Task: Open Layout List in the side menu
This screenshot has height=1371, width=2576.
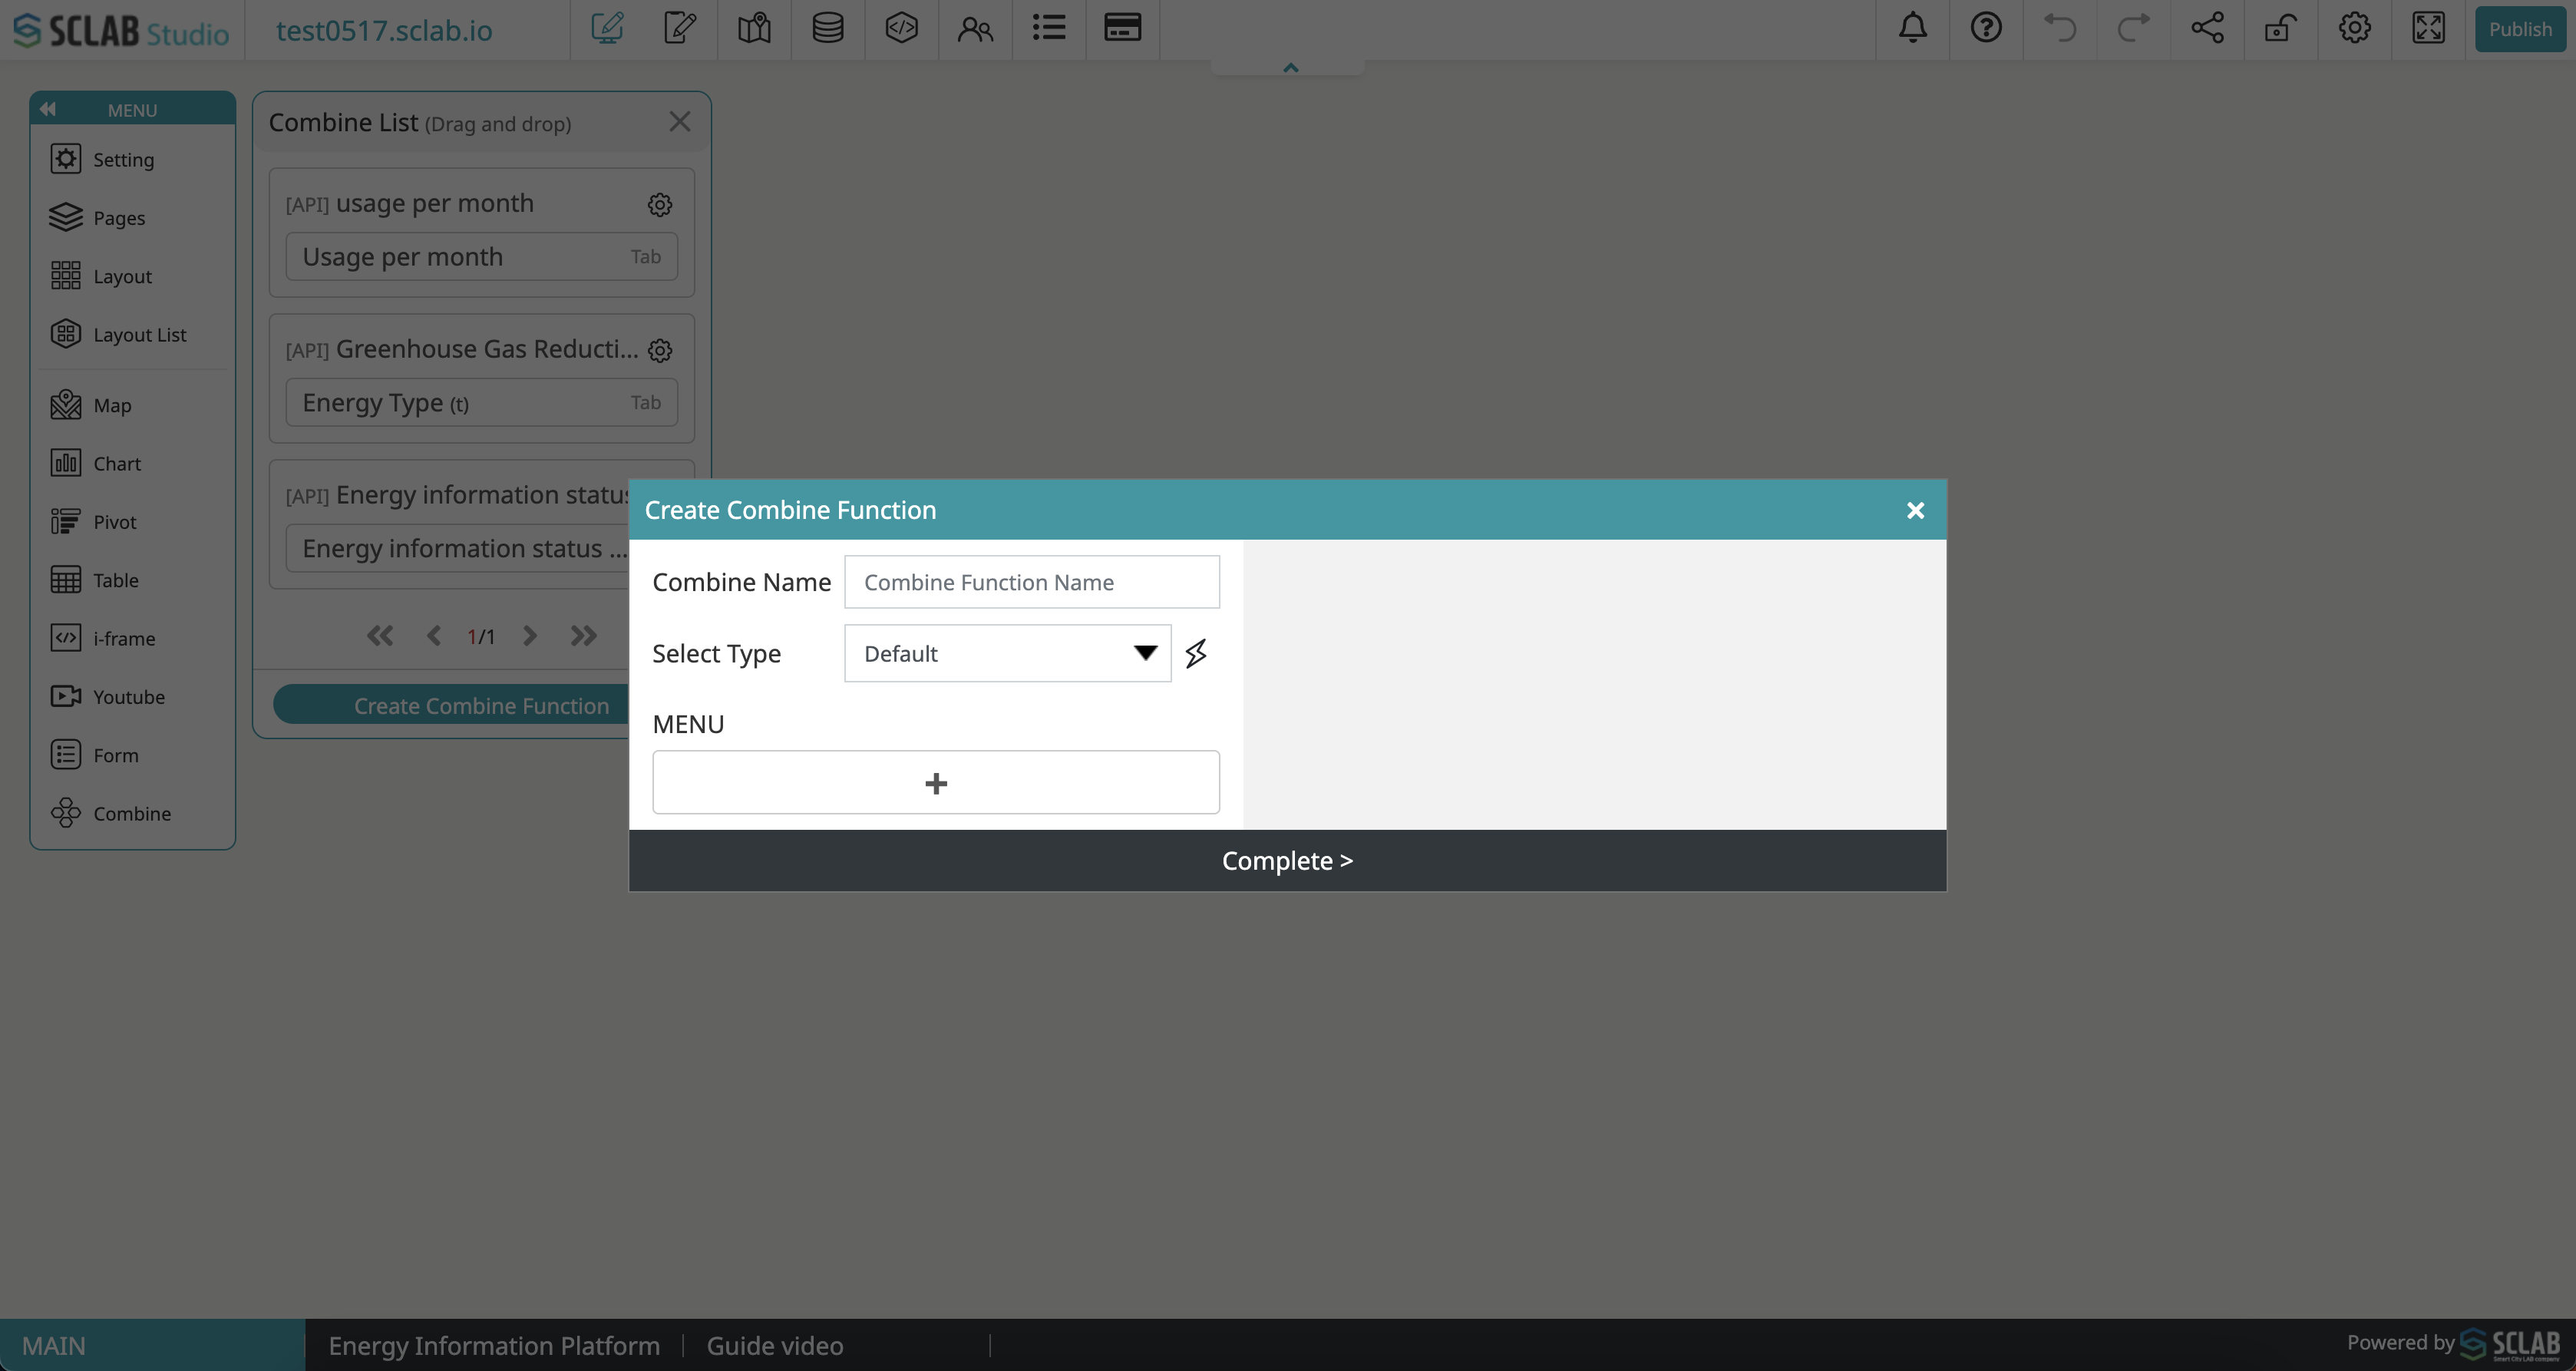Action: click(132, 335)
